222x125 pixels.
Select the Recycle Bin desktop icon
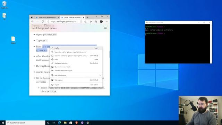(5, 5)
